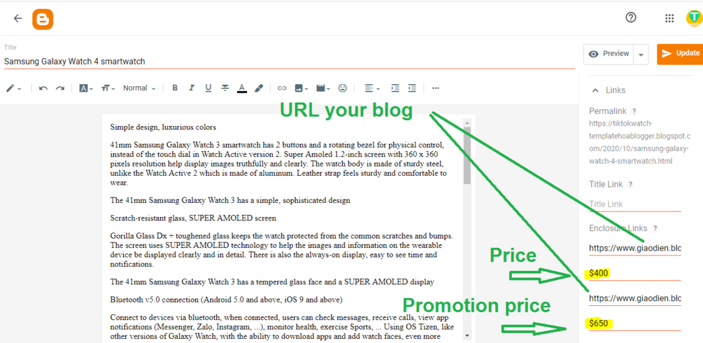The height and width of the screenshot is (343, 703).
Task: Open the help question mark icon
Action: pyautogui.click(x=631, y=17)
